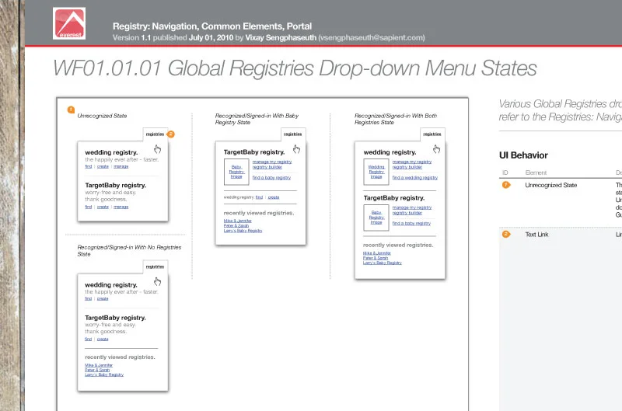622x411 pixels.
Task: Open Larry's Baby Registry in No Registries panel
Action: (104, 374)
